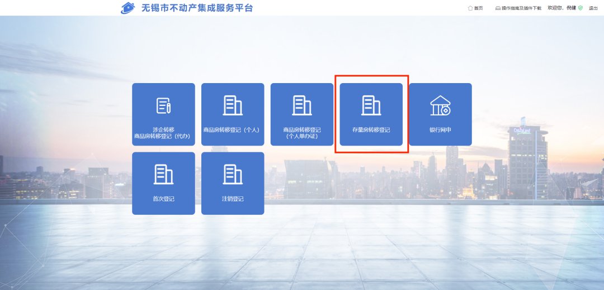Open 涉企转移商品房转移登记（代办） label
The height and width of the screenshot is (290, 604).
coord(163,133)
